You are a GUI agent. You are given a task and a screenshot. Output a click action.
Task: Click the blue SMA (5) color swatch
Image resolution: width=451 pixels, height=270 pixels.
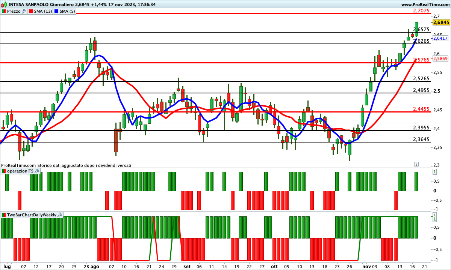(x=56, y=11)
